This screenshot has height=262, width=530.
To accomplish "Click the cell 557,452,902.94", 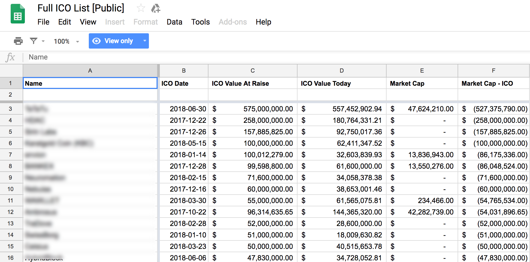I will [x=342, y=109].
